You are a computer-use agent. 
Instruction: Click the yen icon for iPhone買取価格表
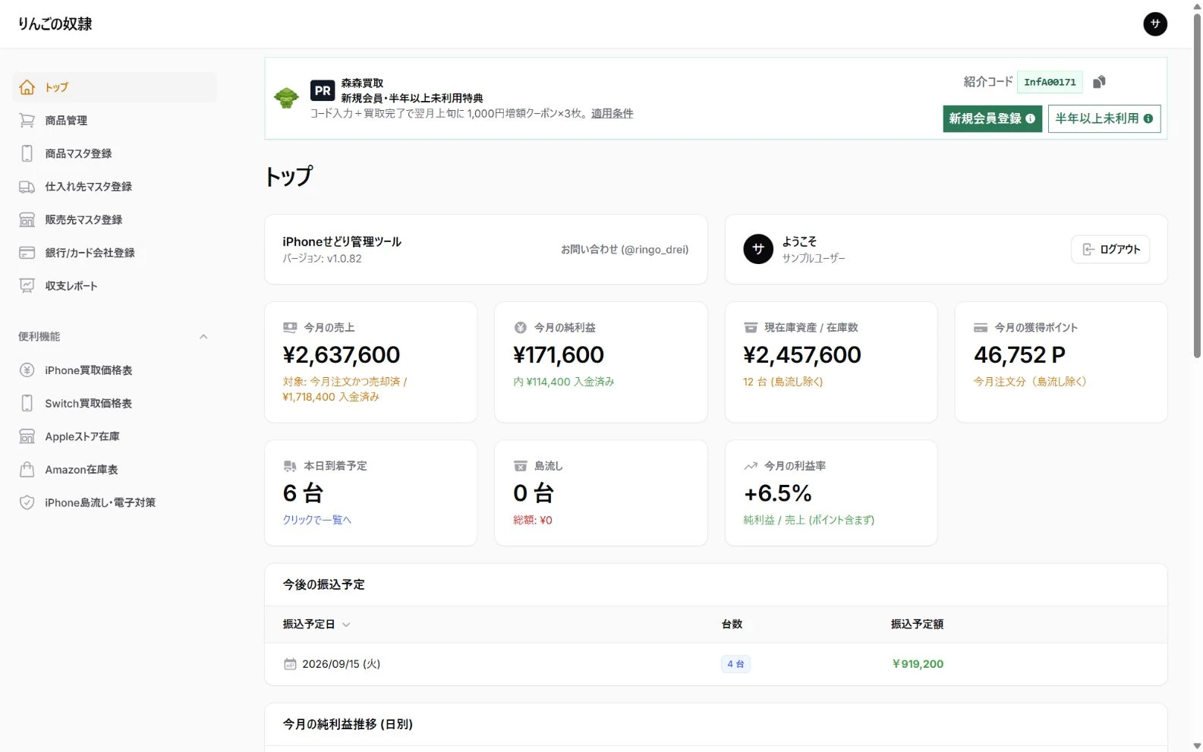point(27,370)
